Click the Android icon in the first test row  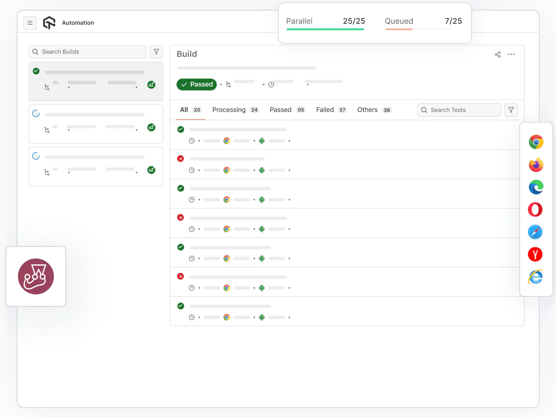pyautogui.click(x=261, y=141)
